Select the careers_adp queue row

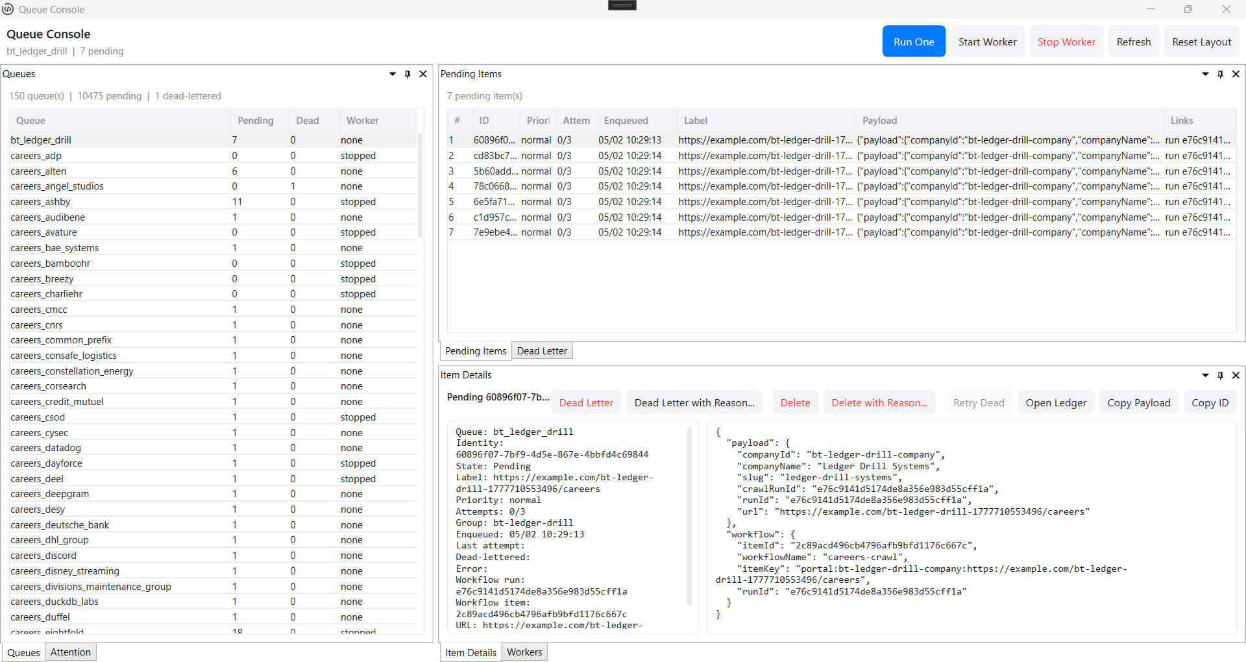click(213, 156)
